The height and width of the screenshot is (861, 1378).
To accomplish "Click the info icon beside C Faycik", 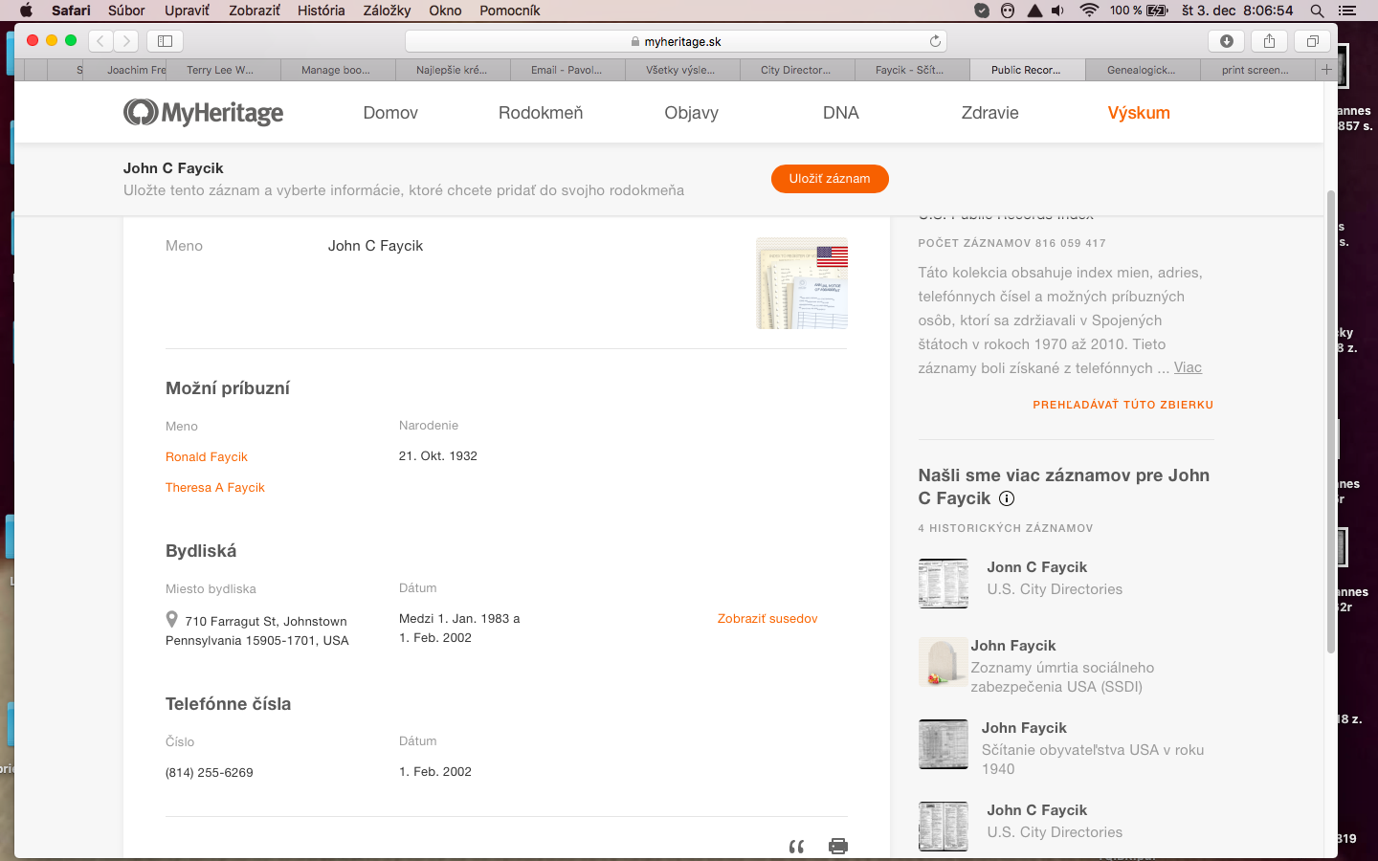I will [x=1007, y=498].
